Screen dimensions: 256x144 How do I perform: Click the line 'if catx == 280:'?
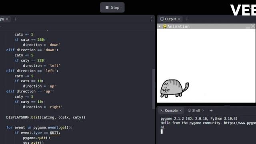pos(30,40)
